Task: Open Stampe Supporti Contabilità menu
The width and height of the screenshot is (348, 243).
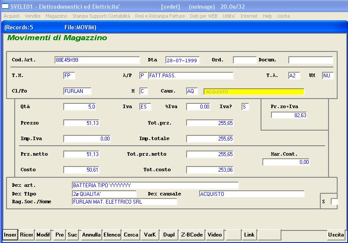Action: (101, 16)
